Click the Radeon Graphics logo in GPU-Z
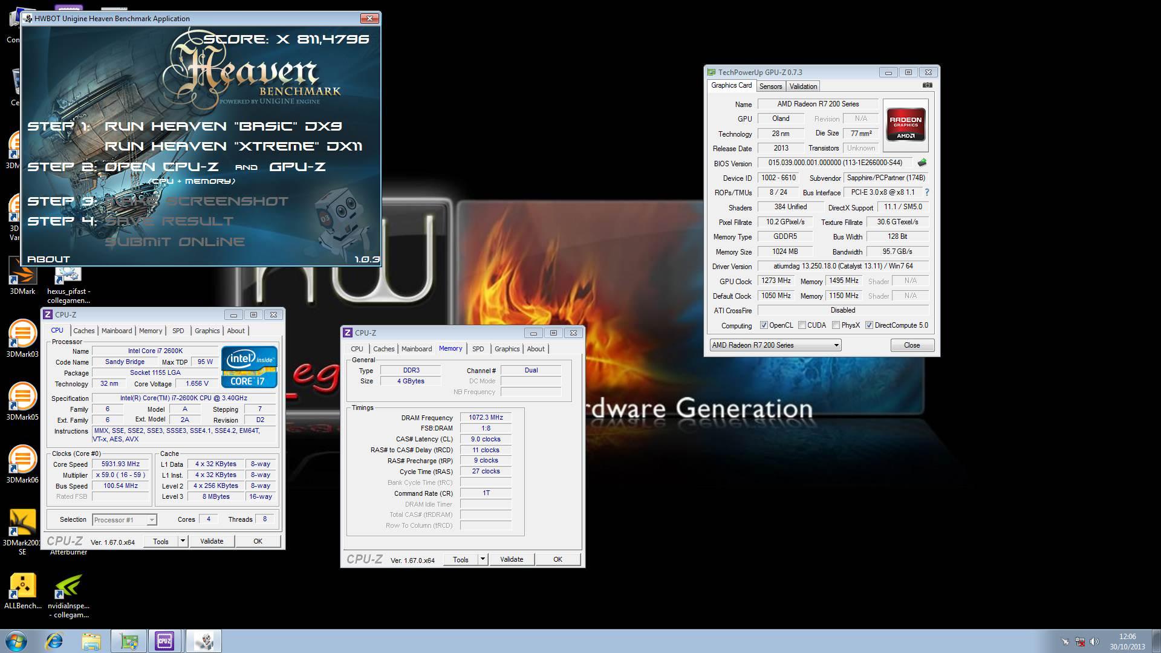Viewport: 1161px width, 653px height. tap(905, 125)
